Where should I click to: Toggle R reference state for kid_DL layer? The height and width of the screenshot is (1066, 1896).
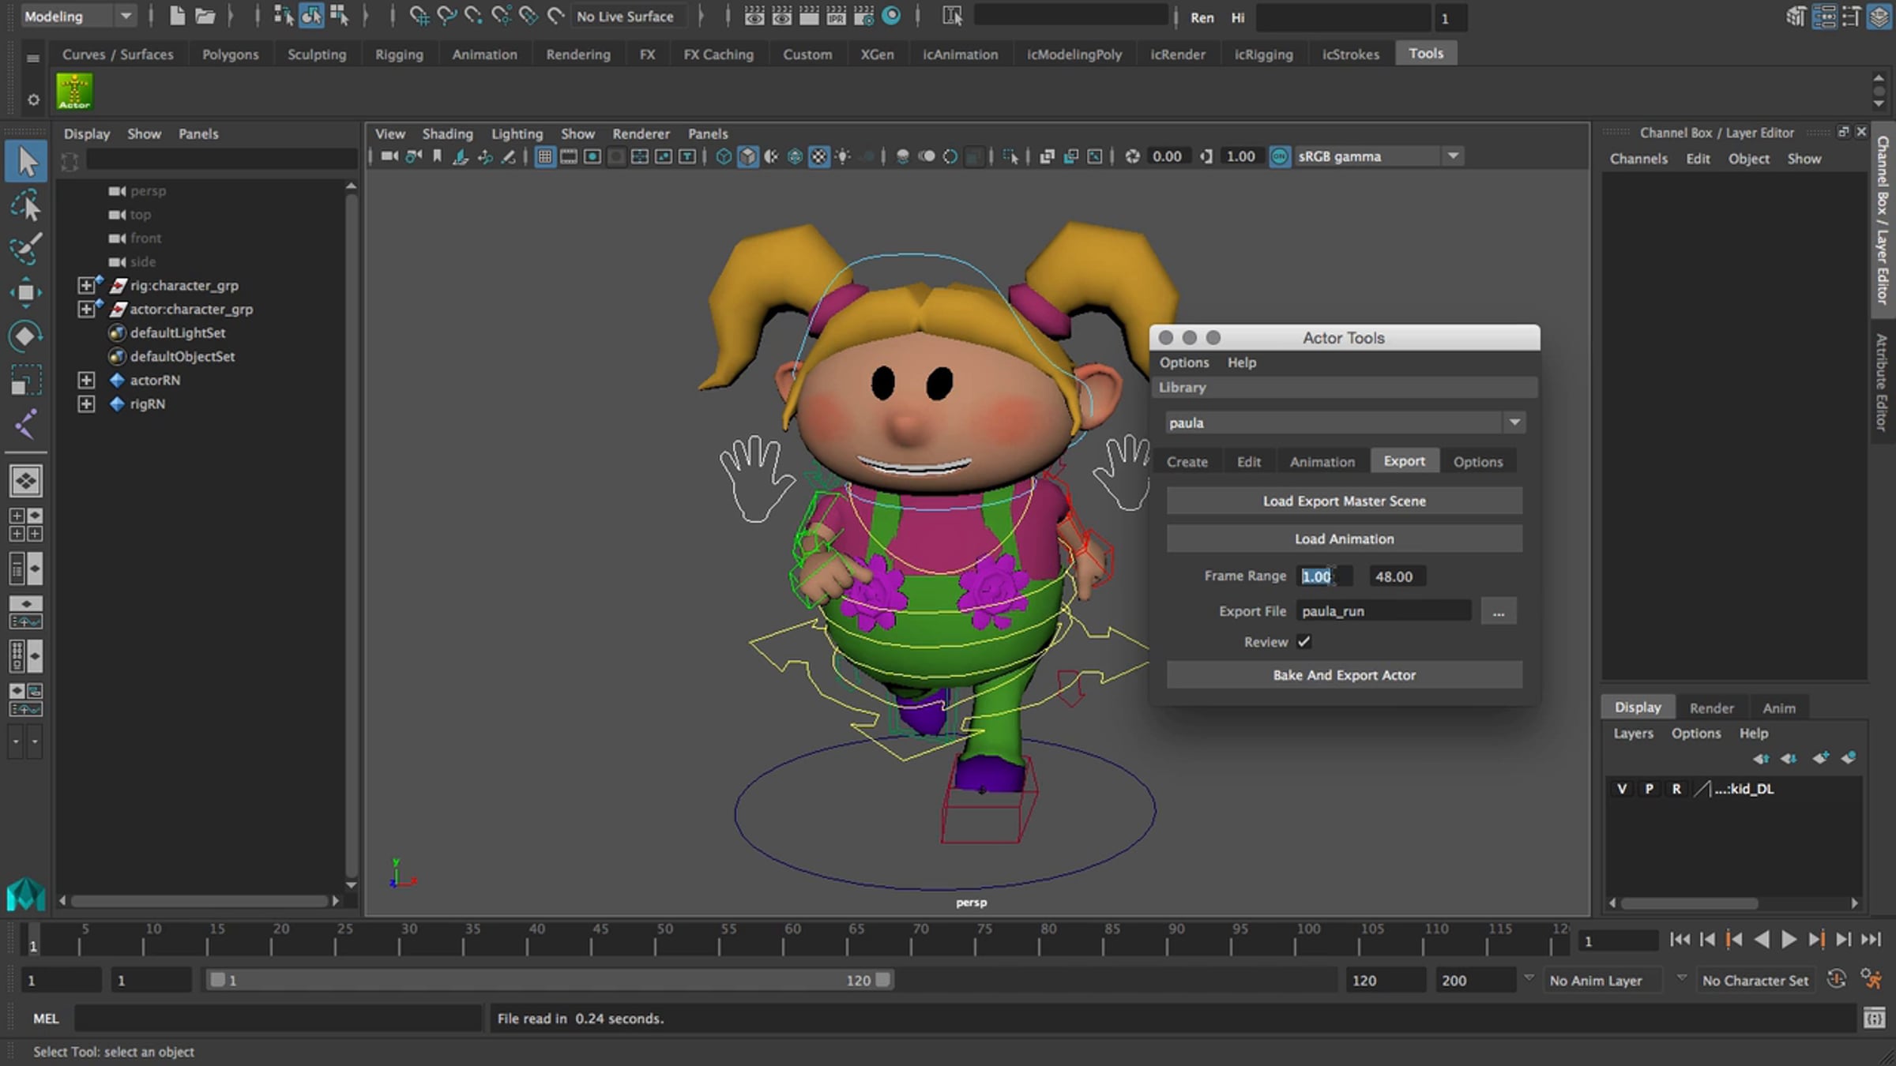(x=1676, y=789)
